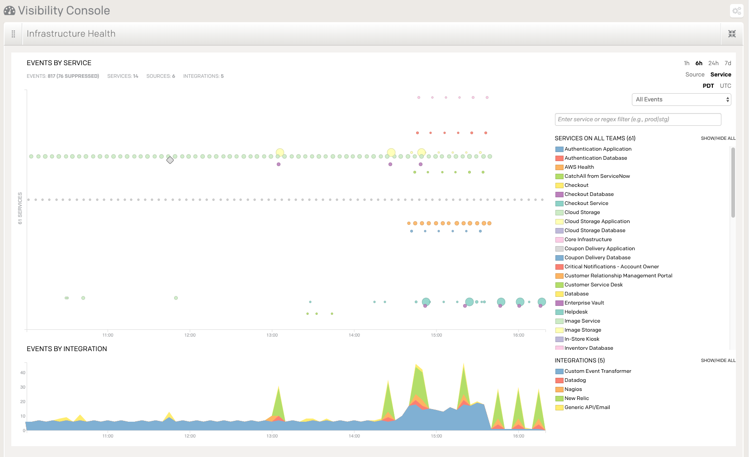The image size is (749, 457).
Task: Click Cloud Storage Database legend entry
Action: 590,231
